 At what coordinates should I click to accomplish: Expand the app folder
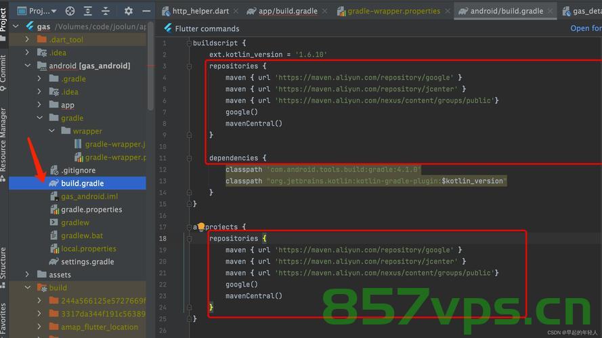point(39,105)
